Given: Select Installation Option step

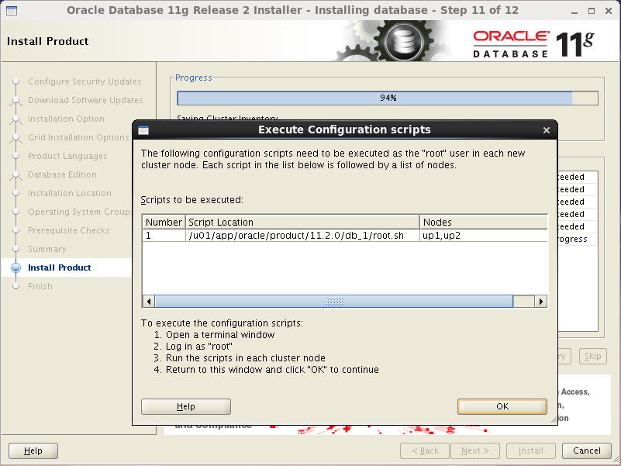Looking at the screenshot, I should coord(66,119).
